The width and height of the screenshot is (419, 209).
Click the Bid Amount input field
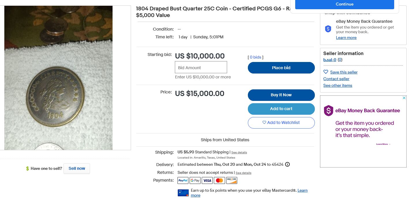(201, 67)
